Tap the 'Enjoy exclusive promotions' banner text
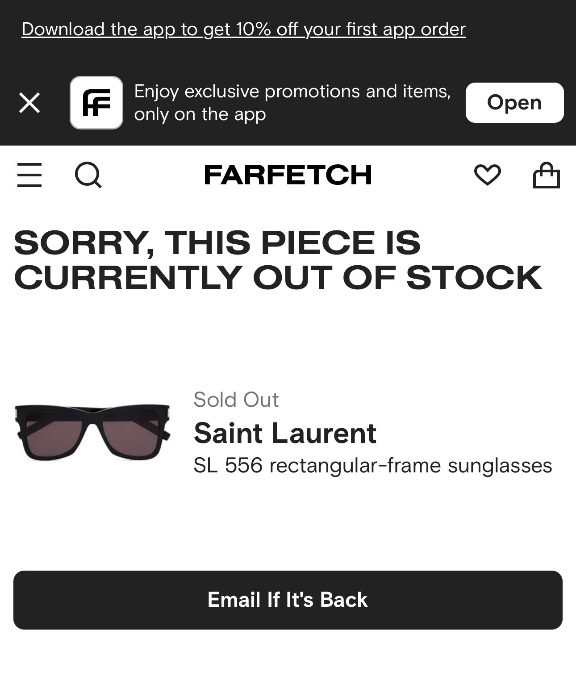576x676 pixels. 292,92
